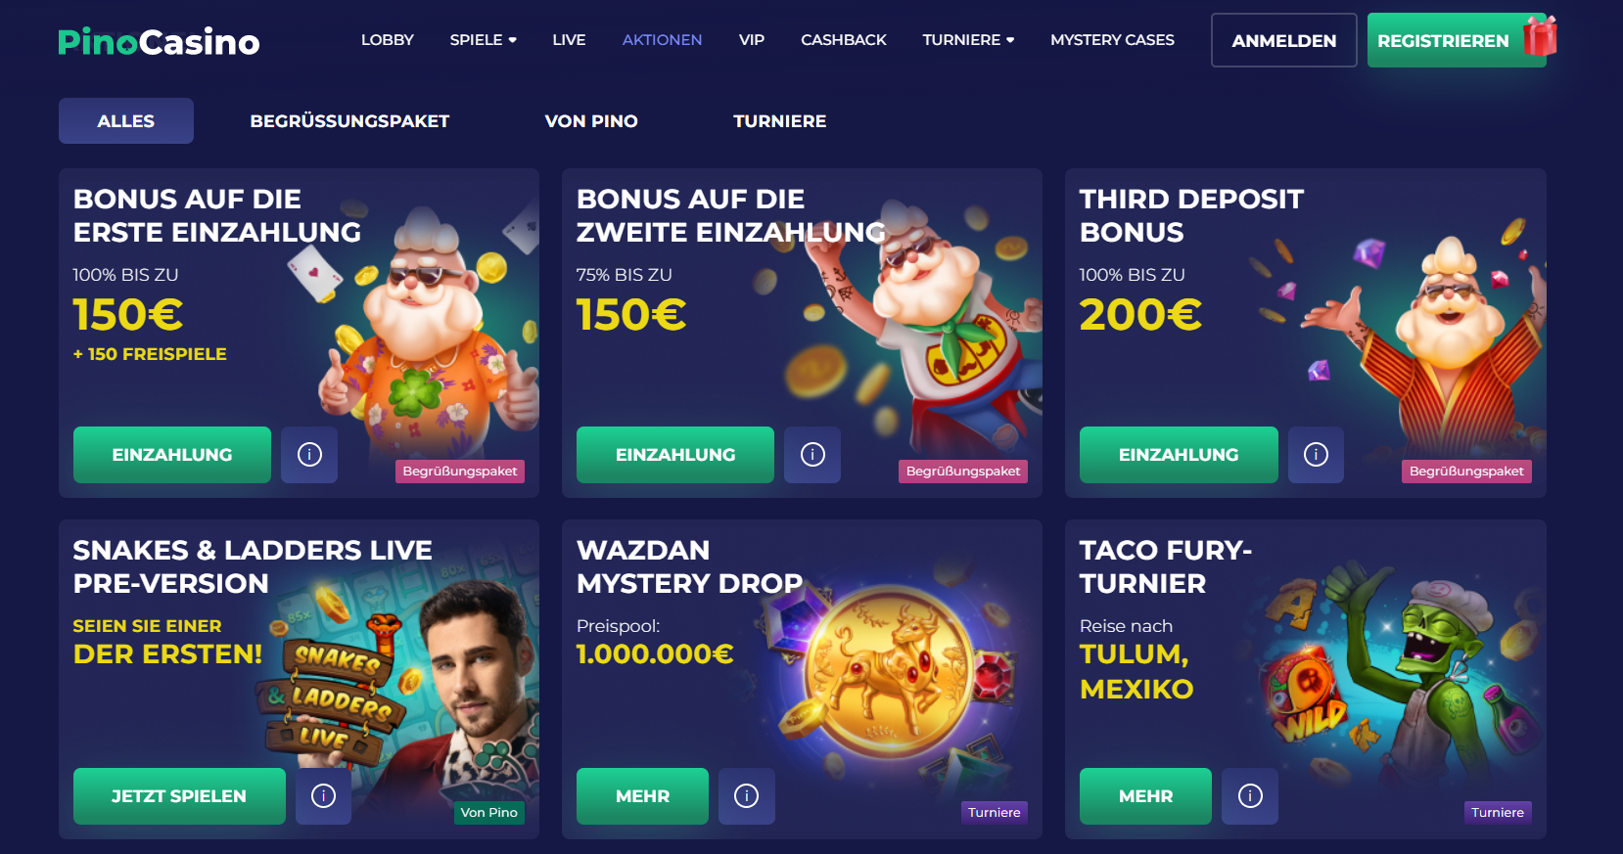Open the Cashback menu item

click(844, 40)
